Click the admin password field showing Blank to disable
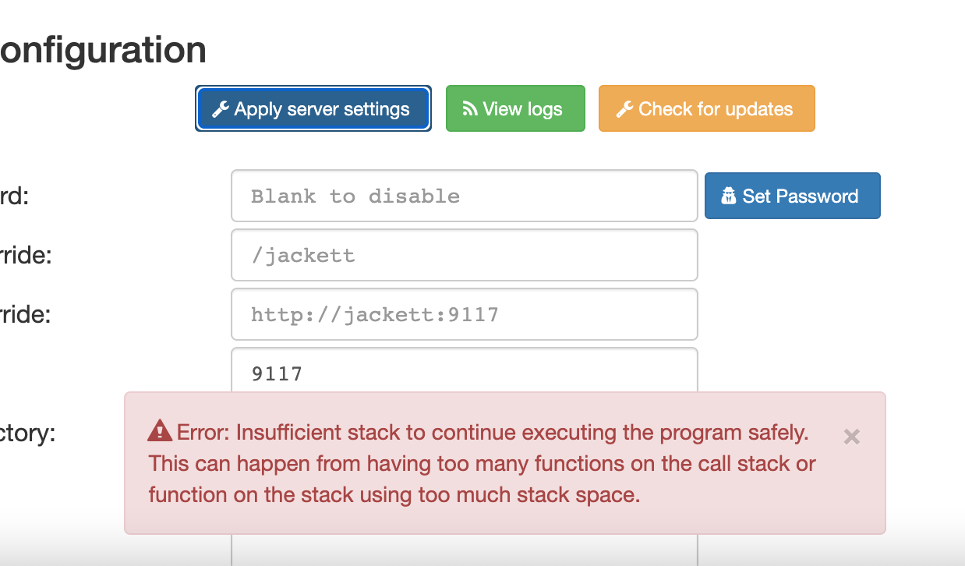The width and height of the screenshot is (965, 566). click(x=464, y=196)
